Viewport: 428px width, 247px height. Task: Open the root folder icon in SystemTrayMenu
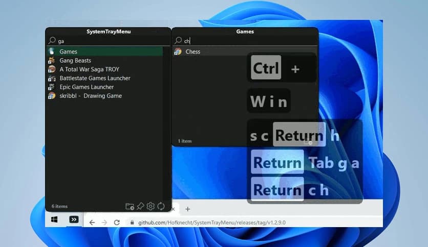click(x=130, y=206)
